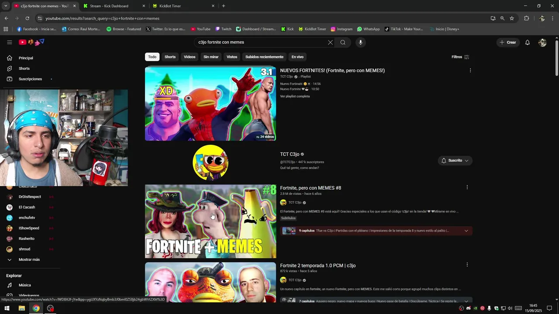Open the bookmarks apps grid icon
Screen dimensions: 559x314
6,29
